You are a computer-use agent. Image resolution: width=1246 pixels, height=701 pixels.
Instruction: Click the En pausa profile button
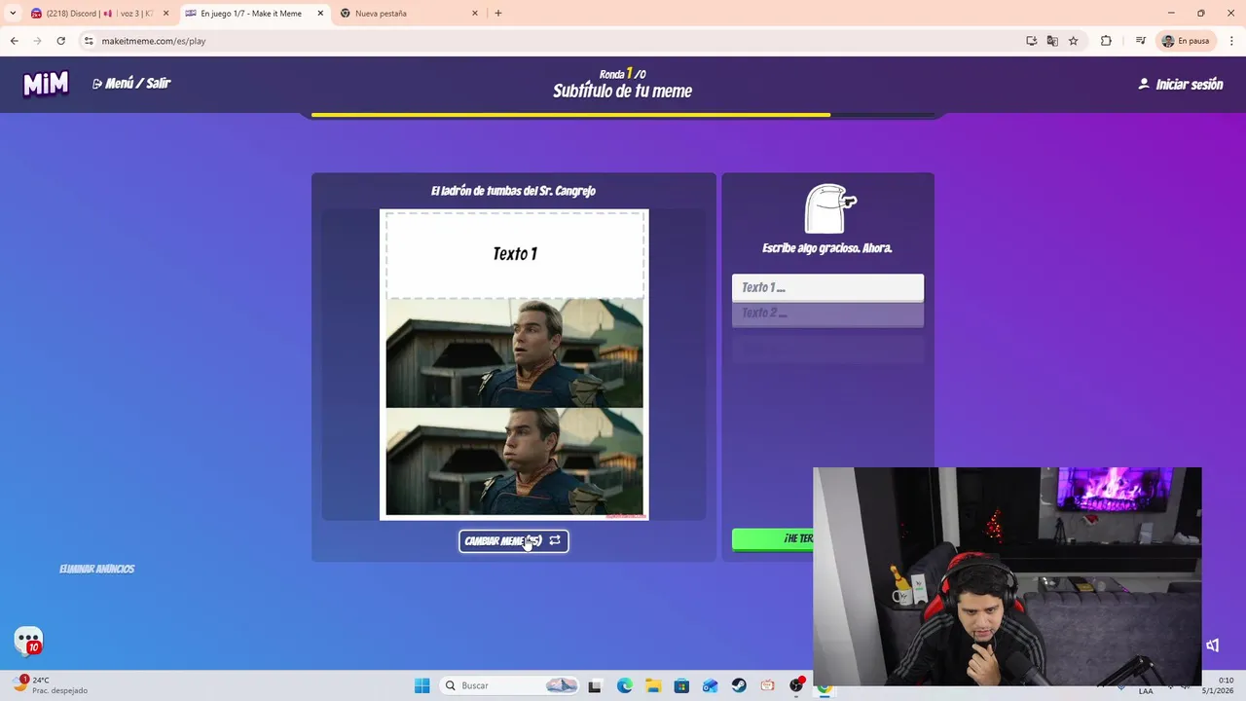1186,41
